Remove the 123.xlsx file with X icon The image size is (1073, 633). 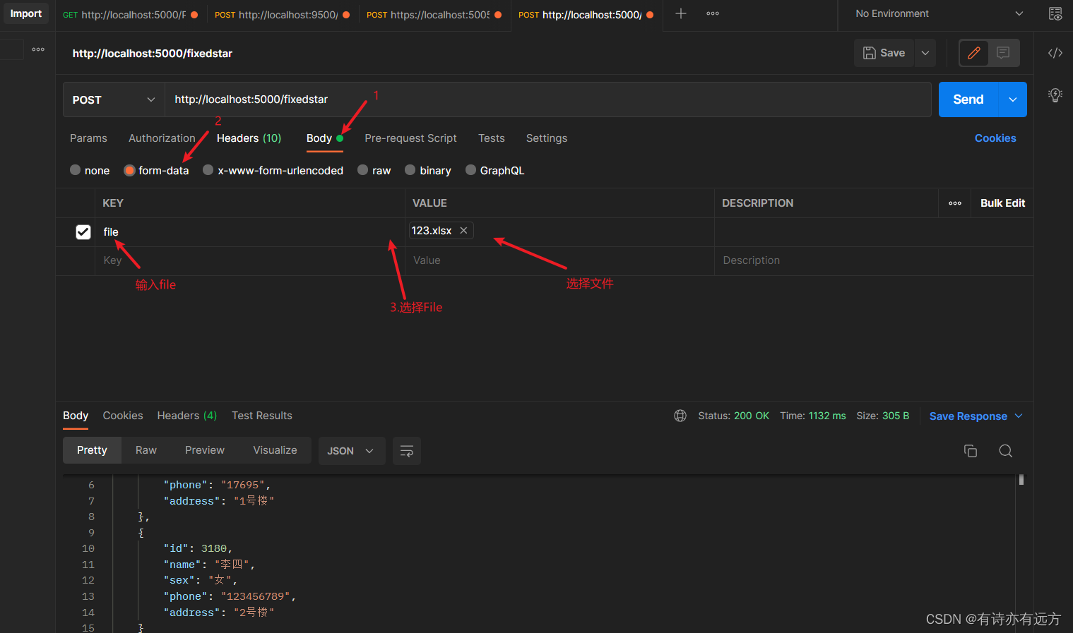463,231
